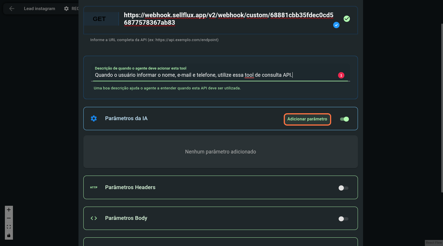This screenshot has height=246, width=443.
Task: Click the tool description text field
Action: (x=213, y=75)
